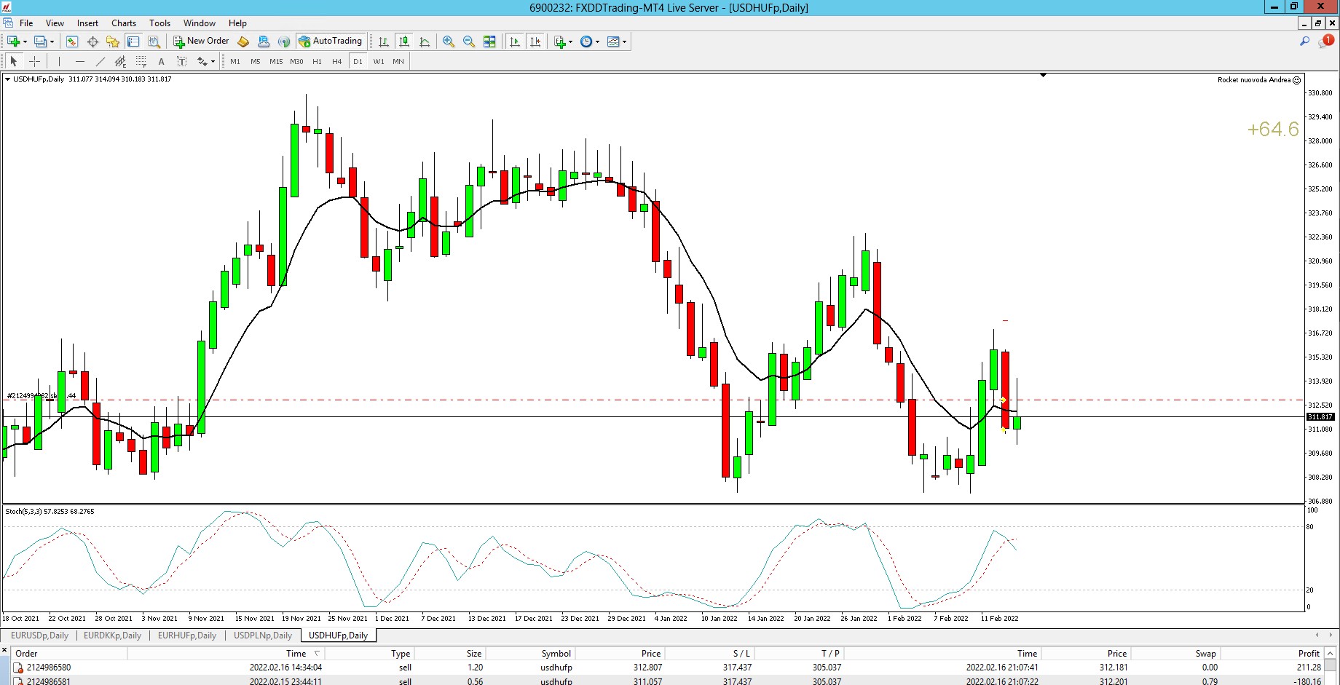The image size is (1340, 685).
Task: Select the Trendline drawing tool
Action: [x=100, y=61]
